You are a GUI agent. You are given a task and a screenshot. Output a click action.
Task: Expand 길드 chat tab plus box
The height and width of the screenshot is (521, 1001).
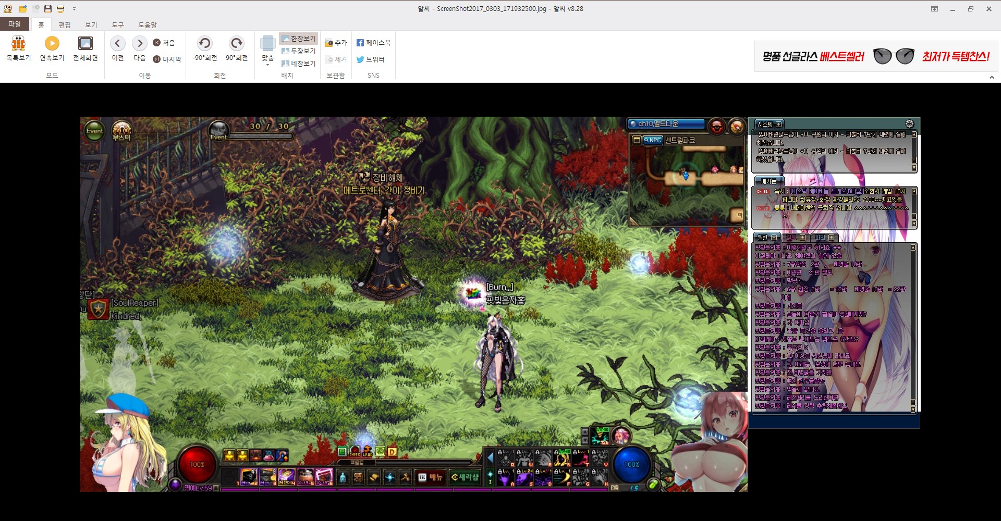pyautogui.click(x=803, y=238)
